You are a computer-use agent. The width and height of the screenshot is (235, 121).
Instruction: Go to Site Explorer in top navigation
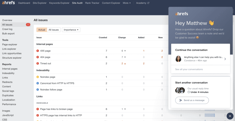point(40,3)
